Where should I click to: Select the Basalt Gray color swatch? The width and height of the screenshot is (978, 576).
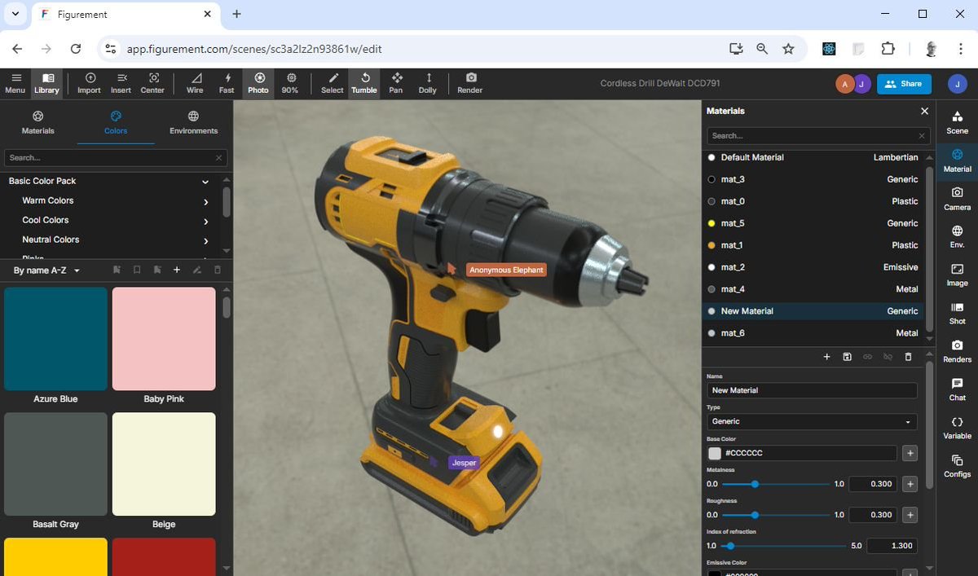tap(56, 464)
